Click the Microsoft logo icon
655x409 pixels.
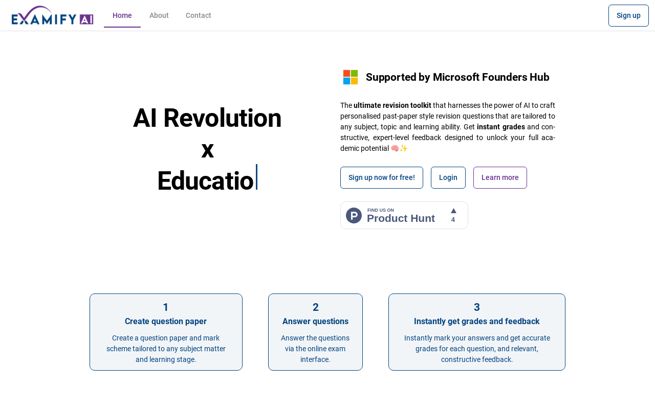tap(351, 77)
